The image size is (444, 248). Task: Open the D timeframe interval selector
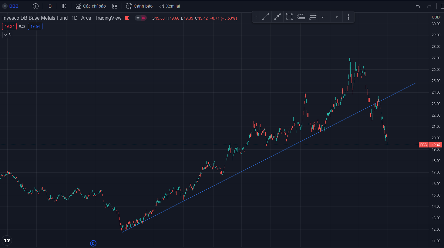[x=50, y=6]
